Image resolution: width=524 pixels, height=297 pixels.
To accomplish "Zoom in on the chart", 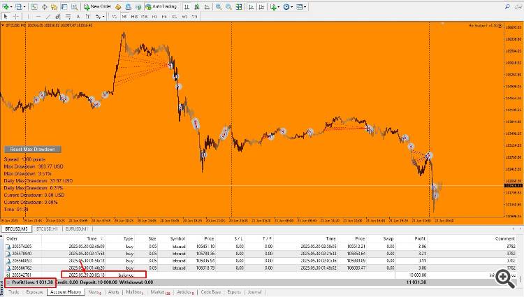I will click(x=219, y=7).
